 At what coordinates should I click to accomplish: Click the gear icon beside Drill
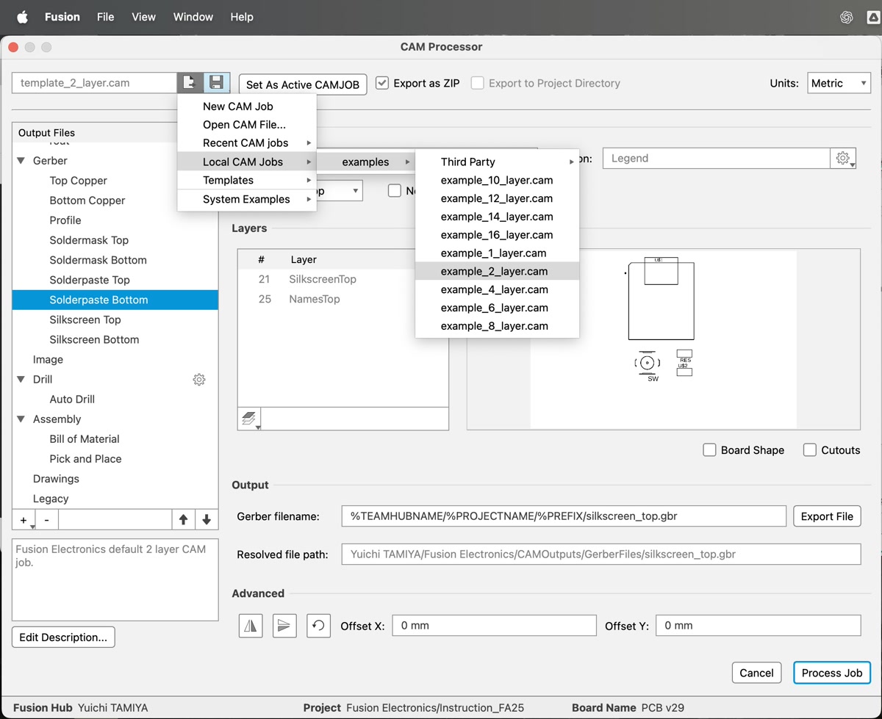pyautogui.click(x=199, y=380)
